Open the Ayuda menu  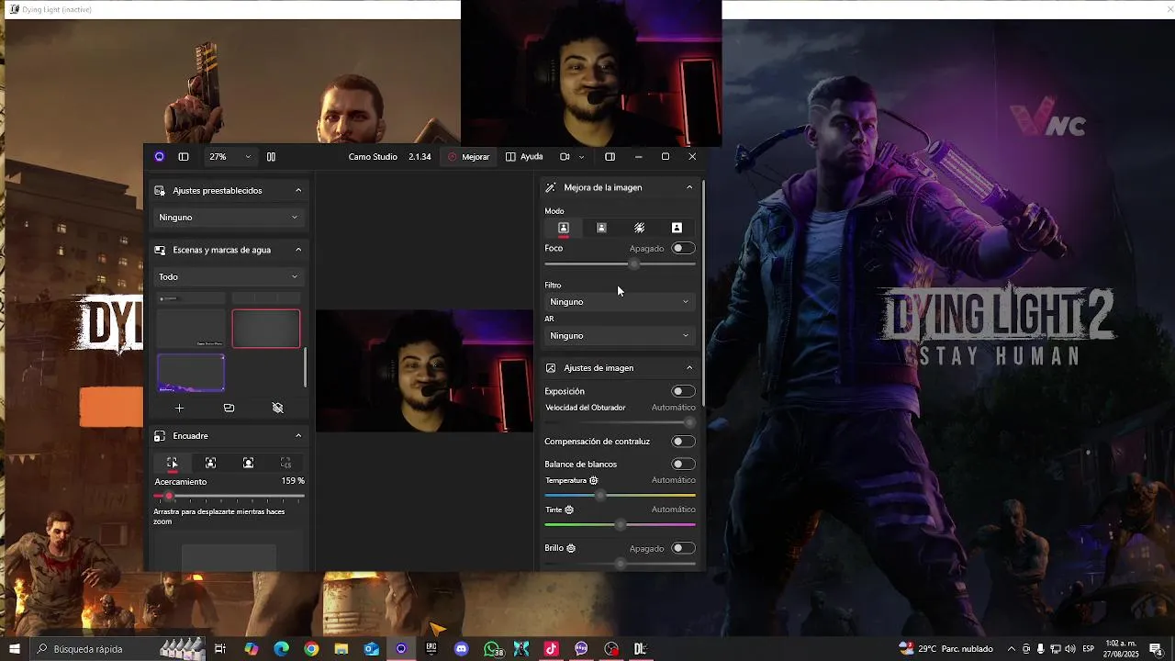coord(524,157)
